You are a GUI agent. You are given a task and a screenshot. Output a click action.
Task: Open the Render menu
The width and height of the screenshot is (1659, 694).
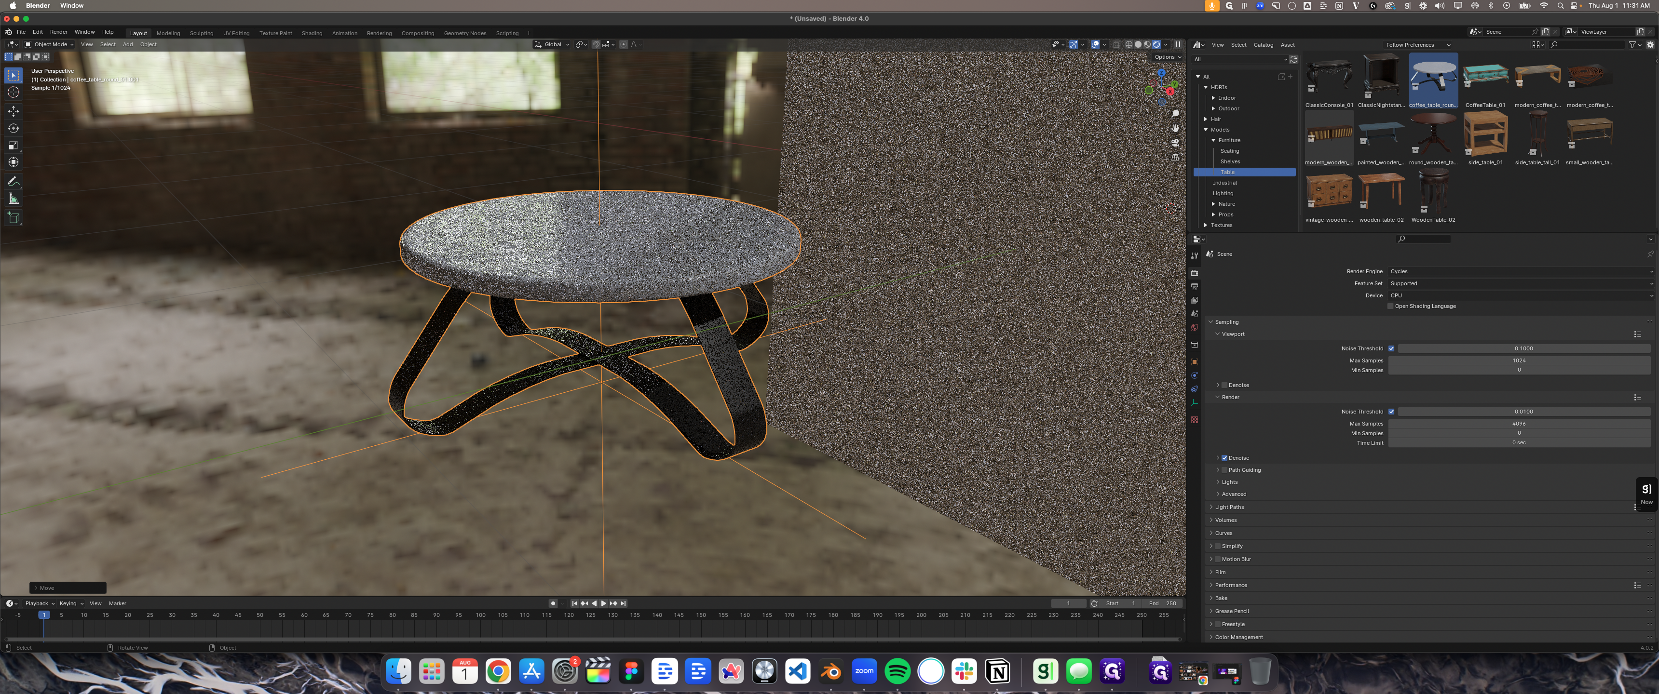point(59,31)
